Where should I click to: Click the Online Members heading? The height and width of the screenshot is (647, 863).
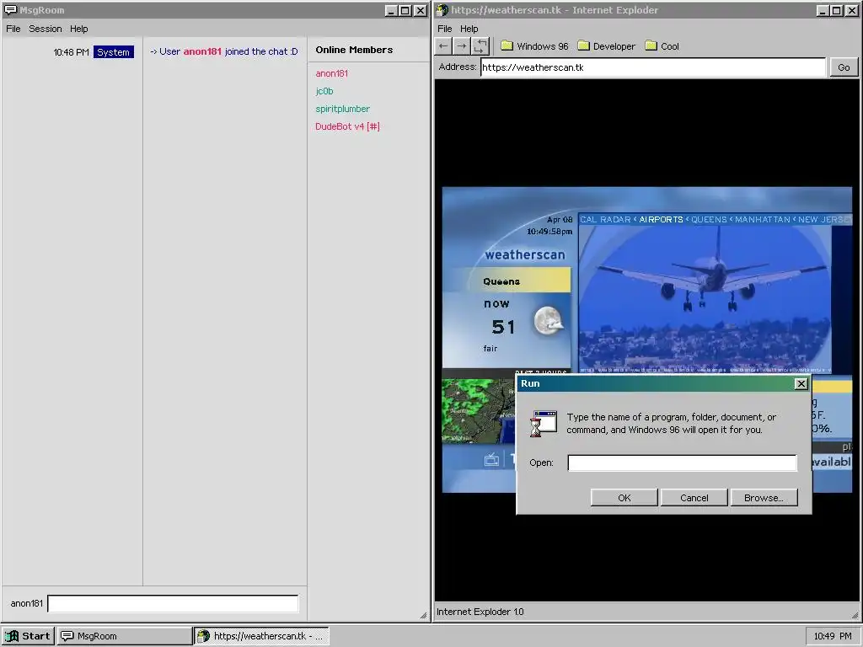(354, 50)
